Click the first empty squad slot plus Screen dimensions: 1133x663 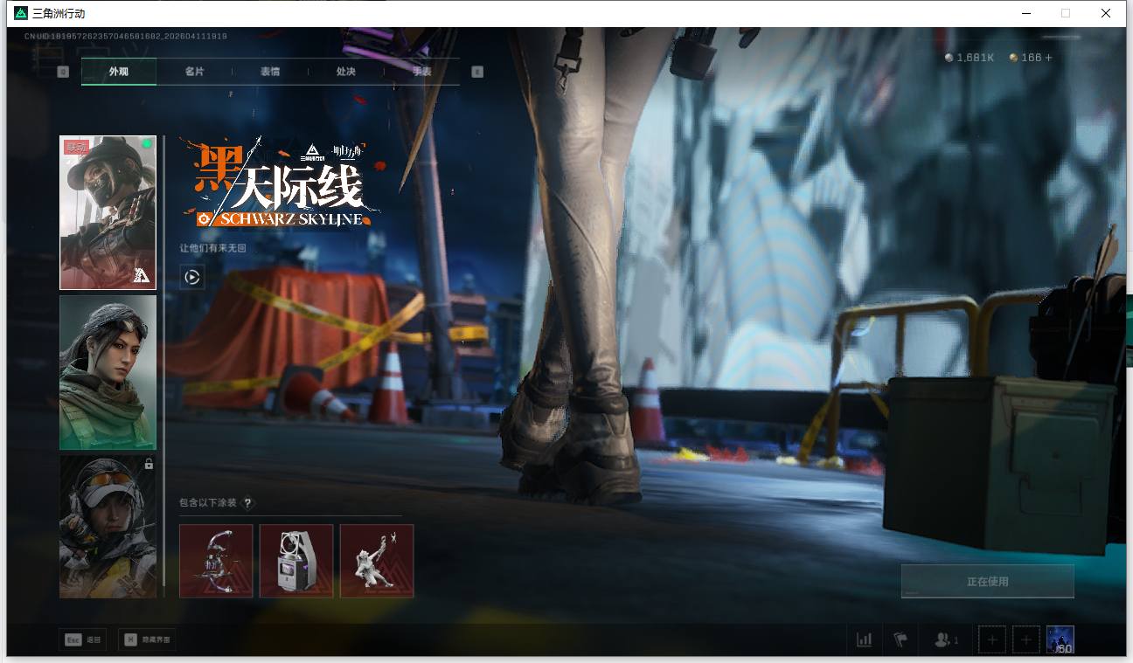point(991,640)
